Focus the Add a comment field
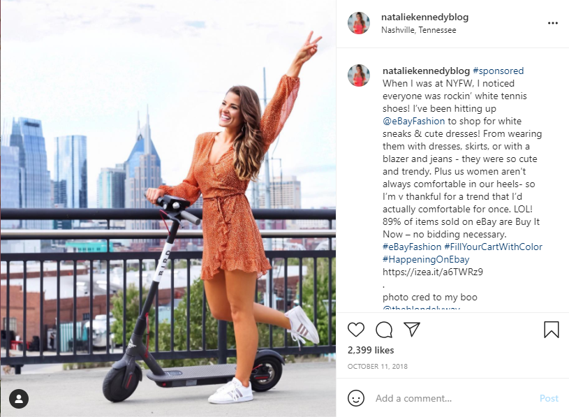The height and width of the screenshot is (417, 569). point(454,398)
